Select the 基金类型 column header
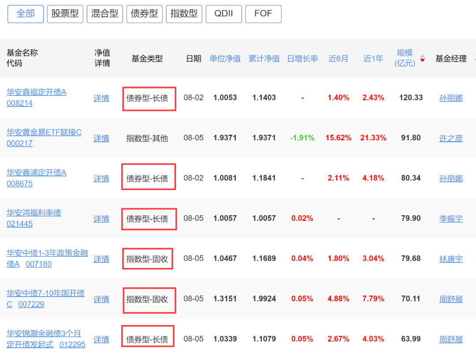 (147, 59)
